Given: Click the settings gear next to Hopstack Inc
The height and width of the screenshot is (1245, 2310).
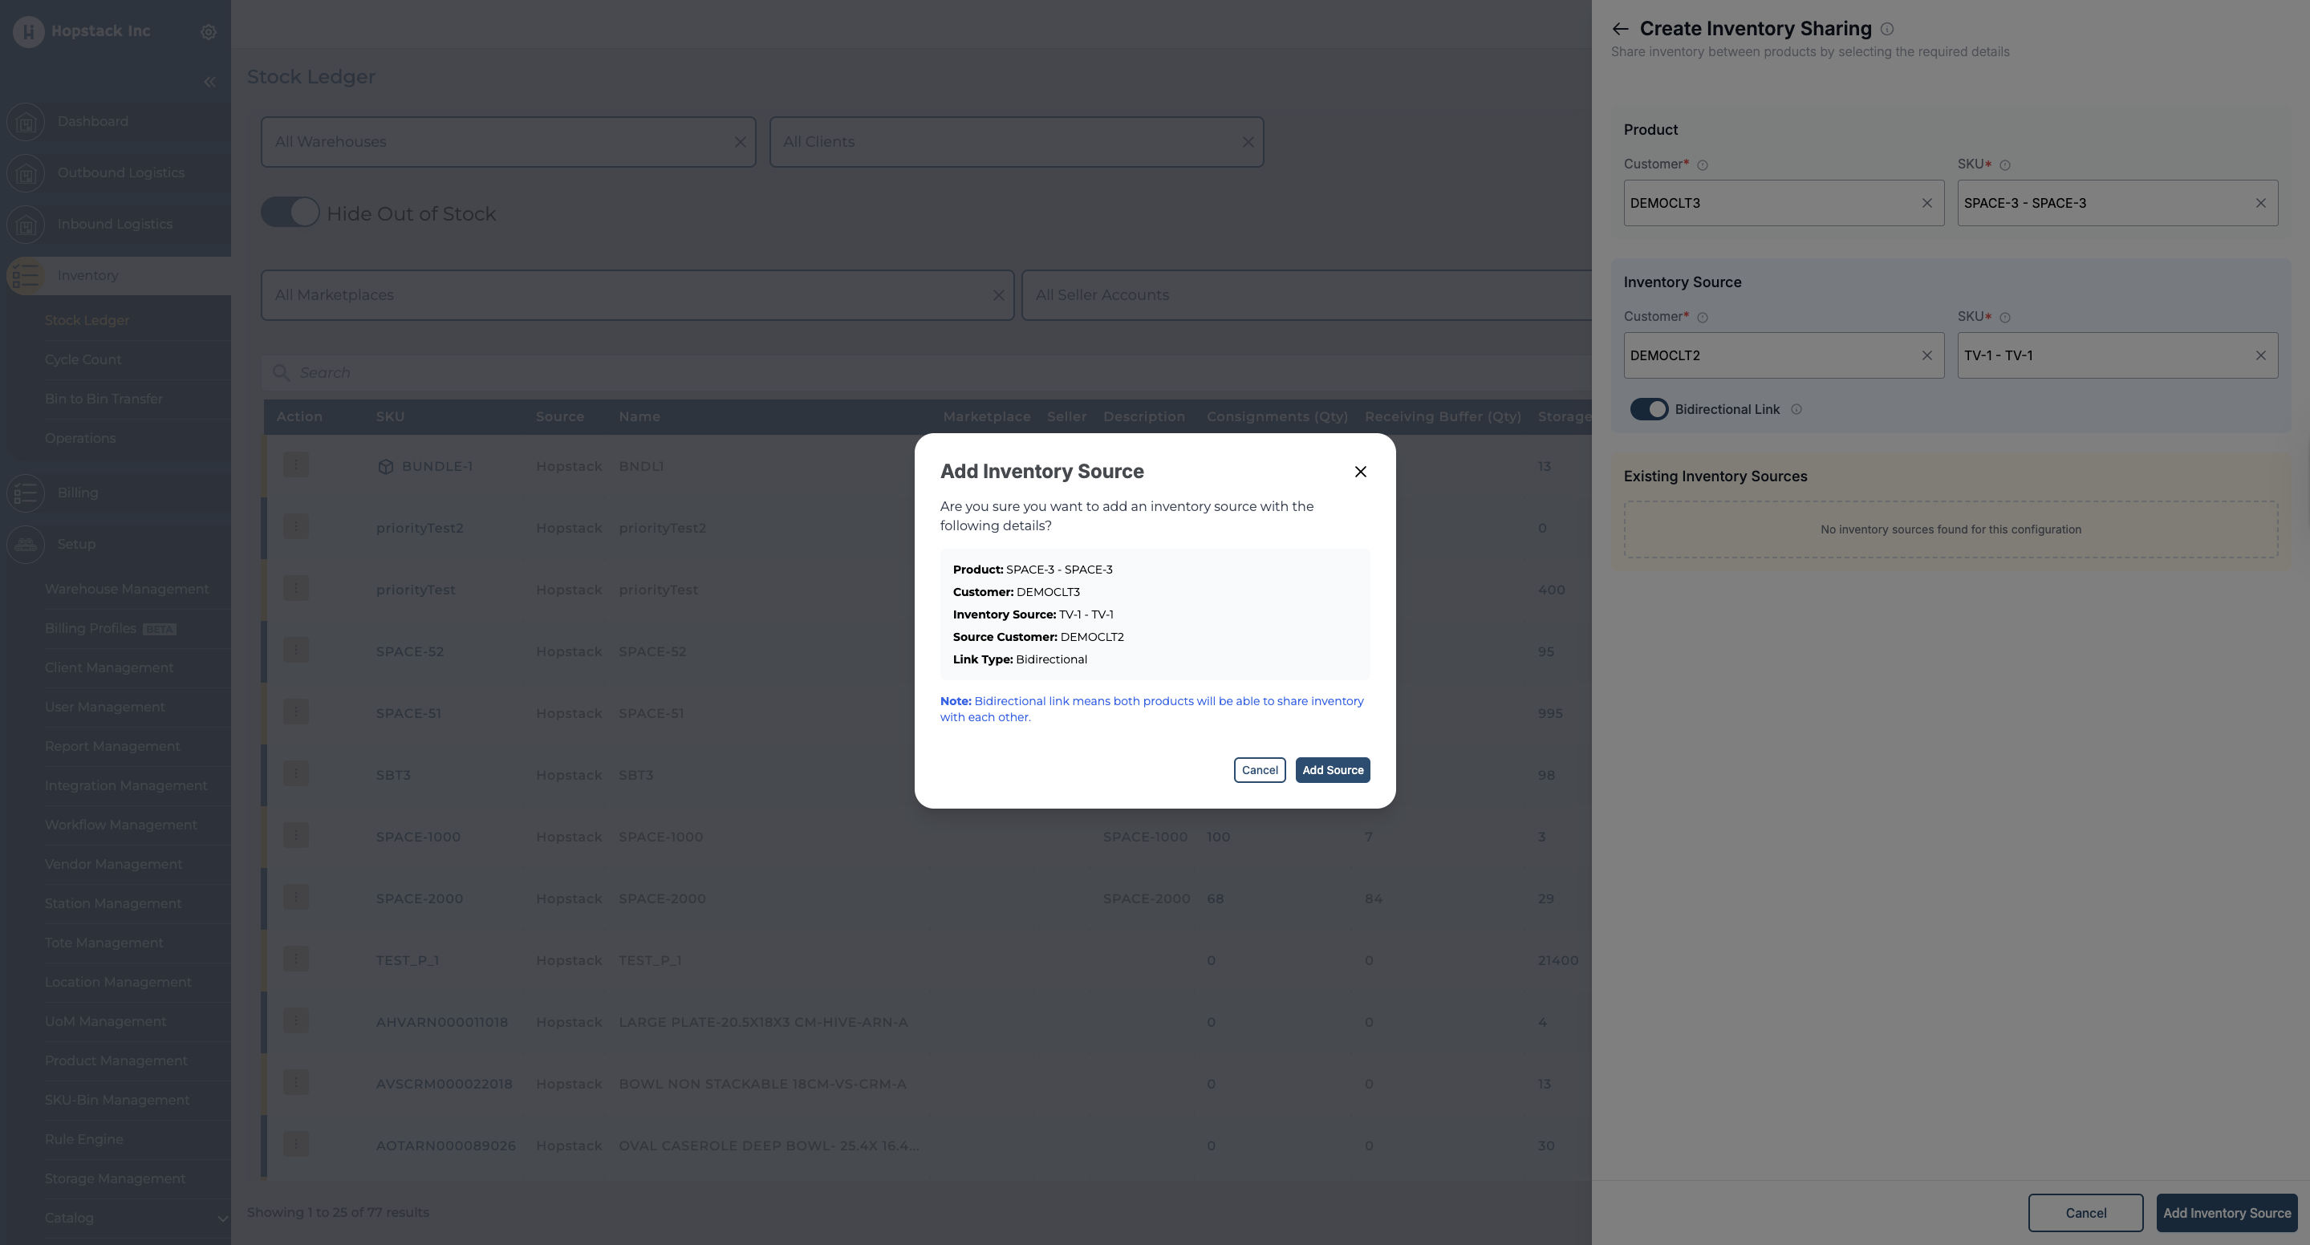Looking at the screenshot, I should (208, 31).
